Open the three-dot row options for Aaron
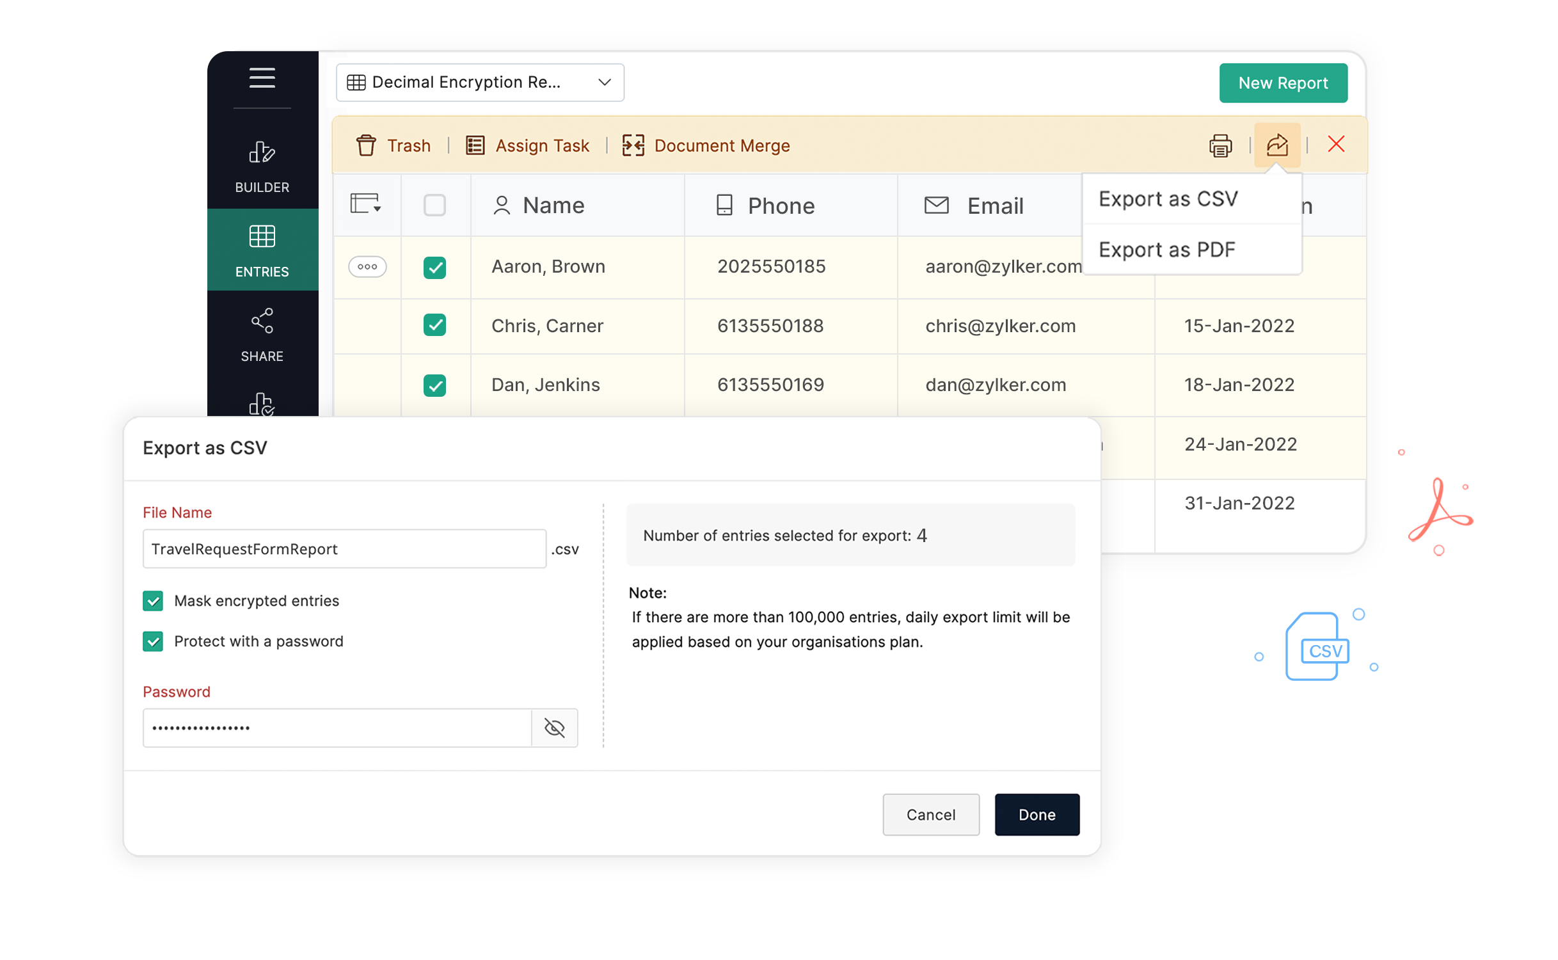1558x960 pixels. click(x=367, y=266)
